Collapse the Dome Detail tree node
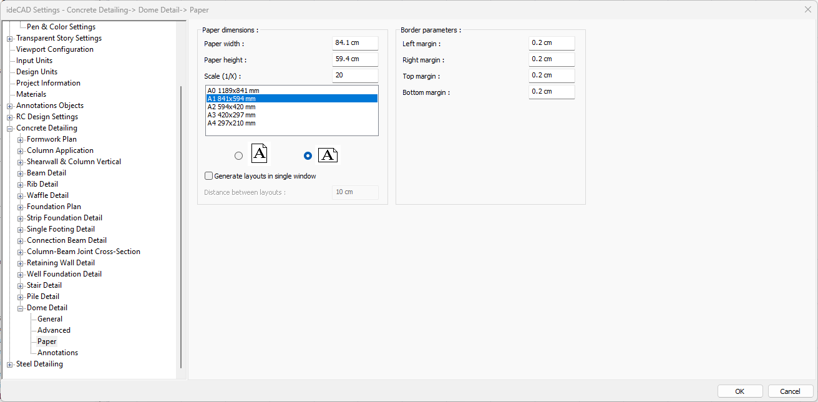This screenshot has height=402, width=818. (x=21, y=308)
